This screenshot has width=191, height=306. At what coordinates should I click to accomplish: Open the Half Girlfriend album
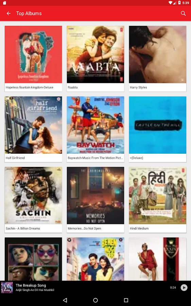(33, 129)
